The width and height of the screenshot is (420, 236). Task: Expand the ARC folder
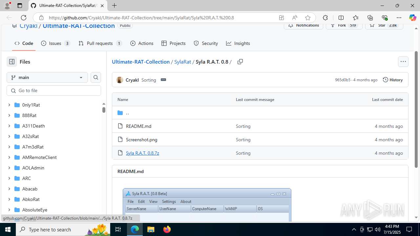pyautogui.click(x=9, y=178)
